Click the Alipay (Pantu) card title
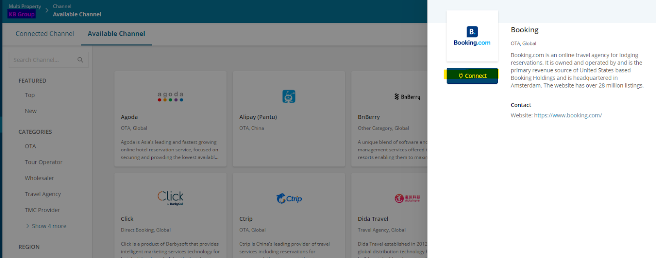 pos(258,117)
